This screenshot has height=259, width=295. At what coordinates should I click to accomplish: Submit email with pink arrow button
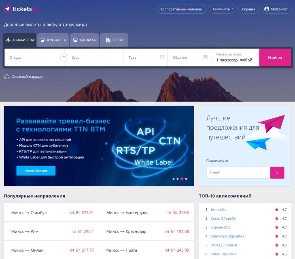[x=277, y=173]
